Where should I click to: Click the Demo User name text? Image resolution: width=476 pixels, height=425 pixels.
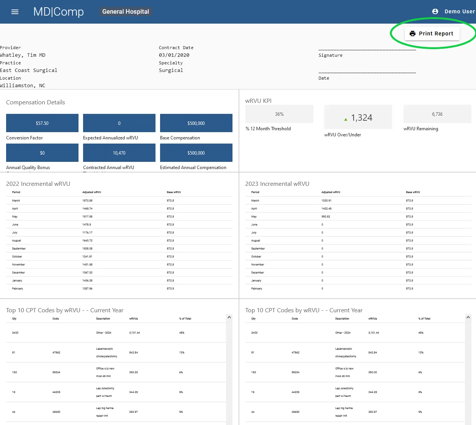tap(459, 11)
